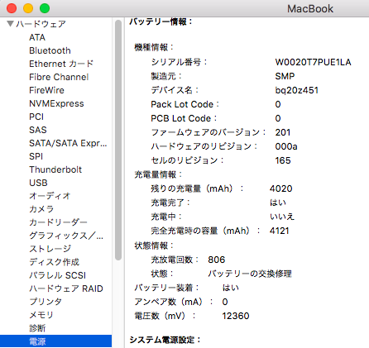This screenshot has width=369, height=348.
Task: Select ATA in the sidebar
Action: tap(37, 37)
